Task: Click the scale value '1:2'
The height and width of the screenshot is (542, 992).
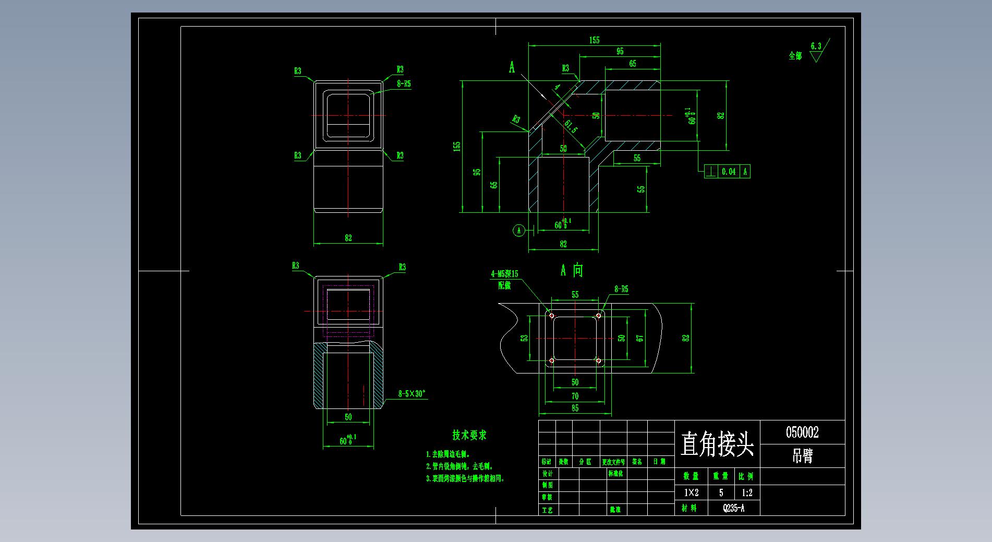Action: [x=747, y=492]
